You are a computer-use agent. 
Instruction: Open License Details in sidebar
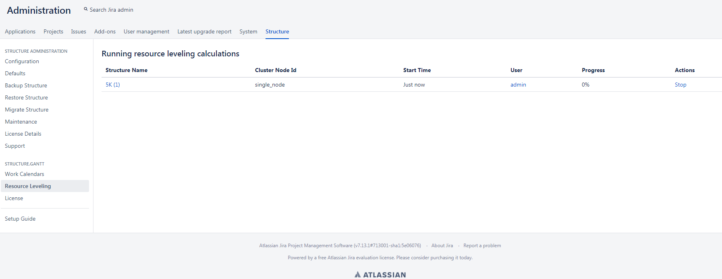[x=23, y=134]
